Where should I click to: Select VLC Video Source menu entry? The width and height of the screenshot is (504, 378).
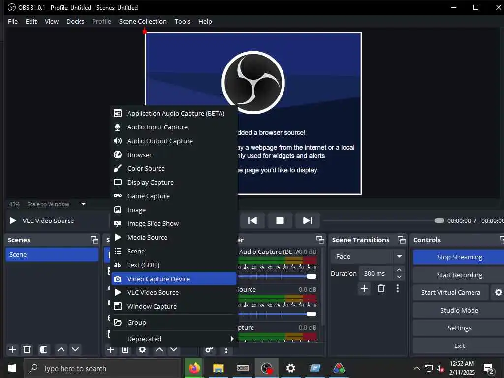(x=174, y=292)
